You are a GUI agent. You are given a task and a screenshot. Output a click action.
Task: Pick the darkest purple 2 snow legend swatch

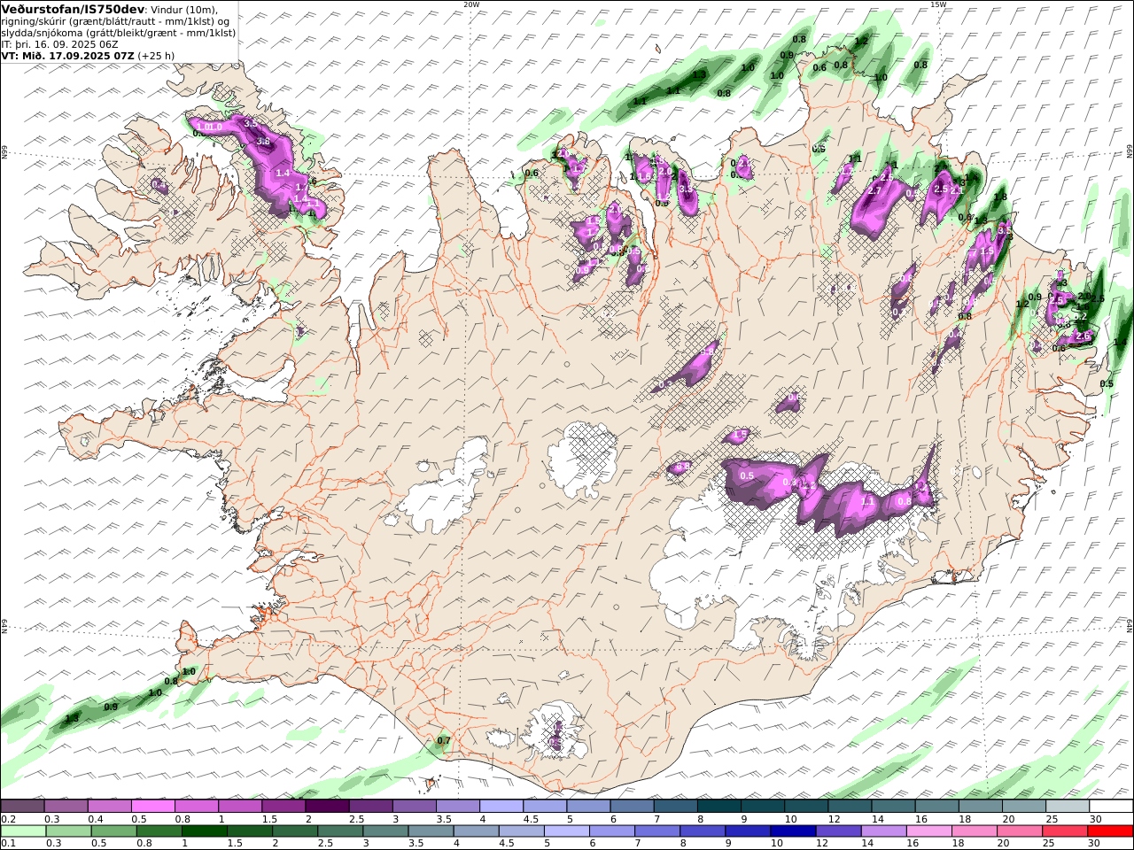pos(327,807)
